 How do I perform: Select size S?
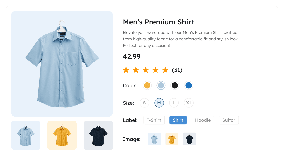pyautogui.click(x=144, y=103)
